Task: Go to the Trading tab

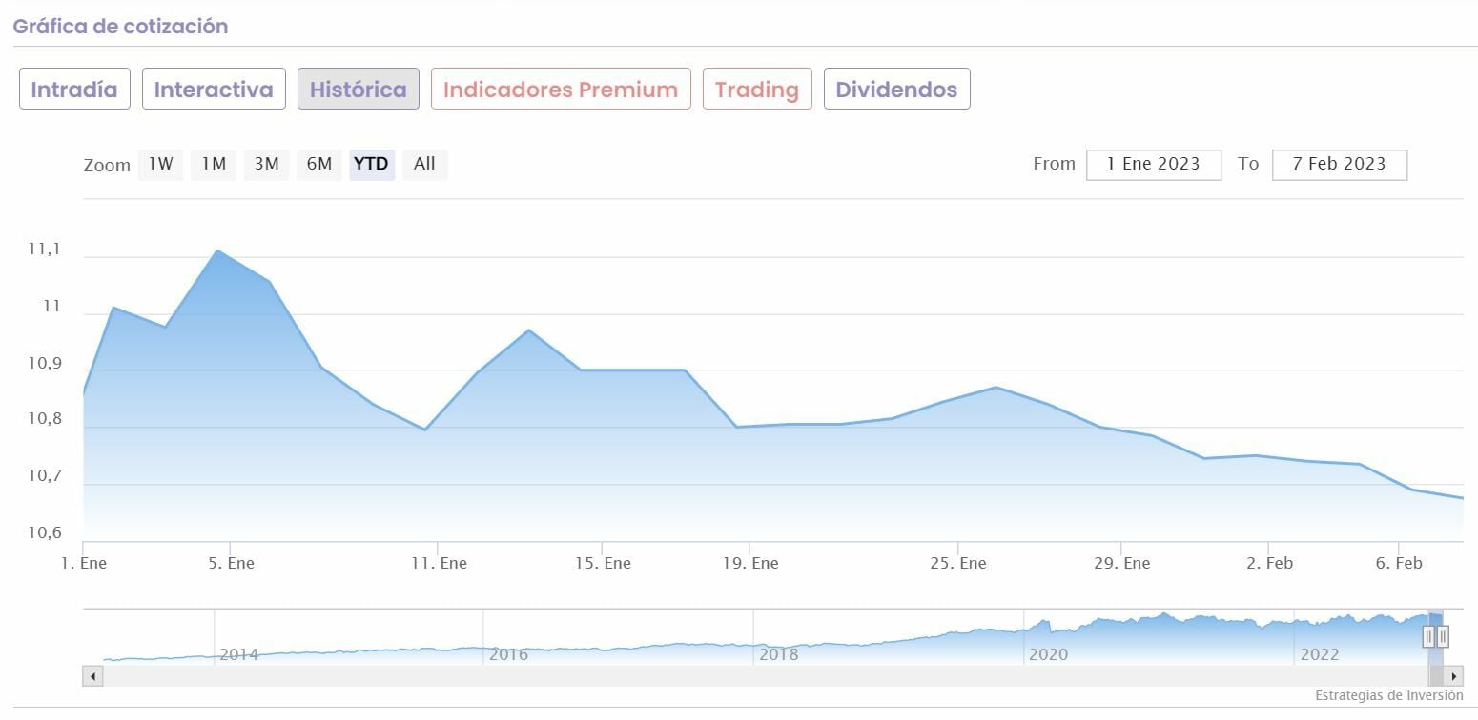Action: click(x=757, y=90)
